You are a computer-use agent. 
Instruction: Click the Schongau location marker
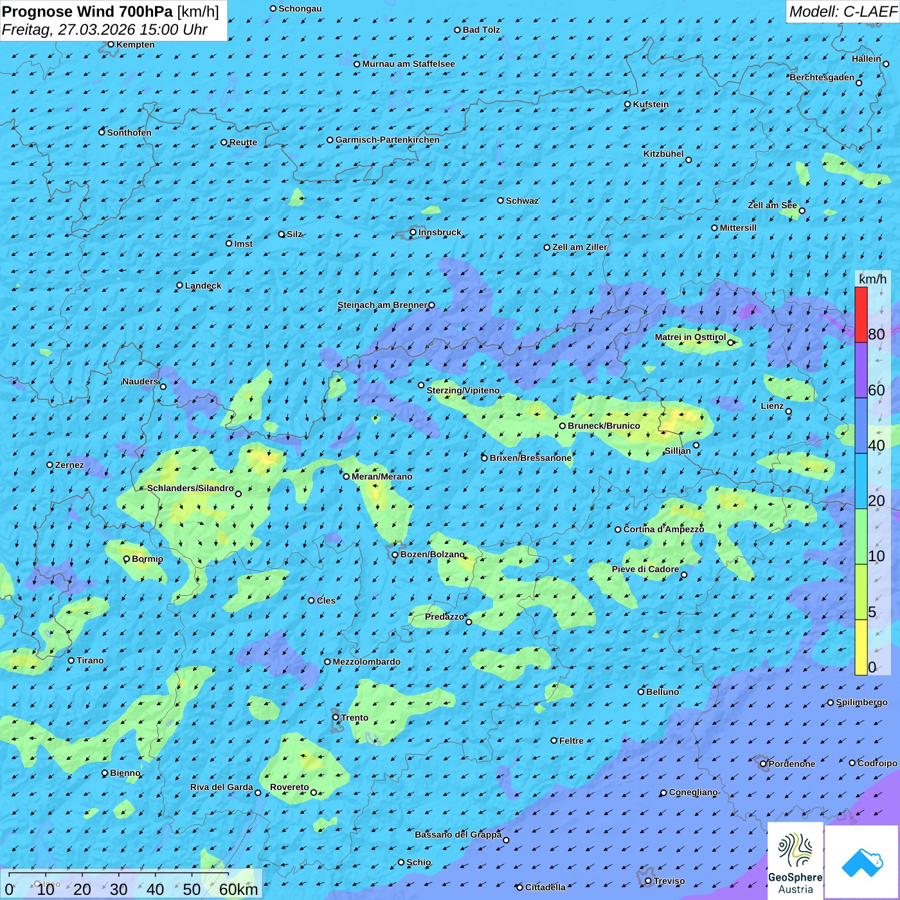coord(273,8)
